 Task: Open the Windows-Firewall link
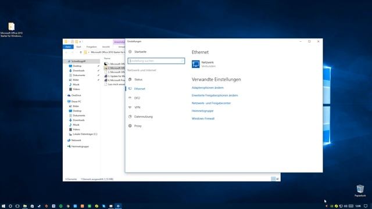(203, 118)
